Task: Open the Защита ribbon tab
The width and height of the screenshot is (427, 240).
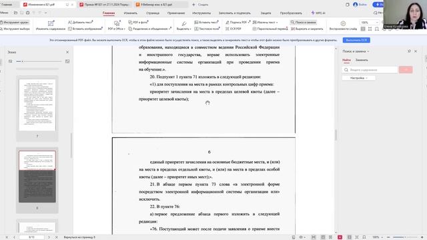Action: click(266, 13)
